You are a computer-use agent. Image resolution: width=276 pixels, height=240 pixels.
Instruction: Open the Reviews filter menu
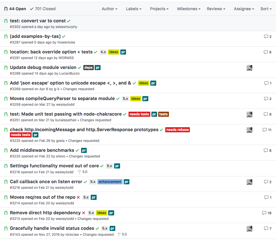click(216, 9)
